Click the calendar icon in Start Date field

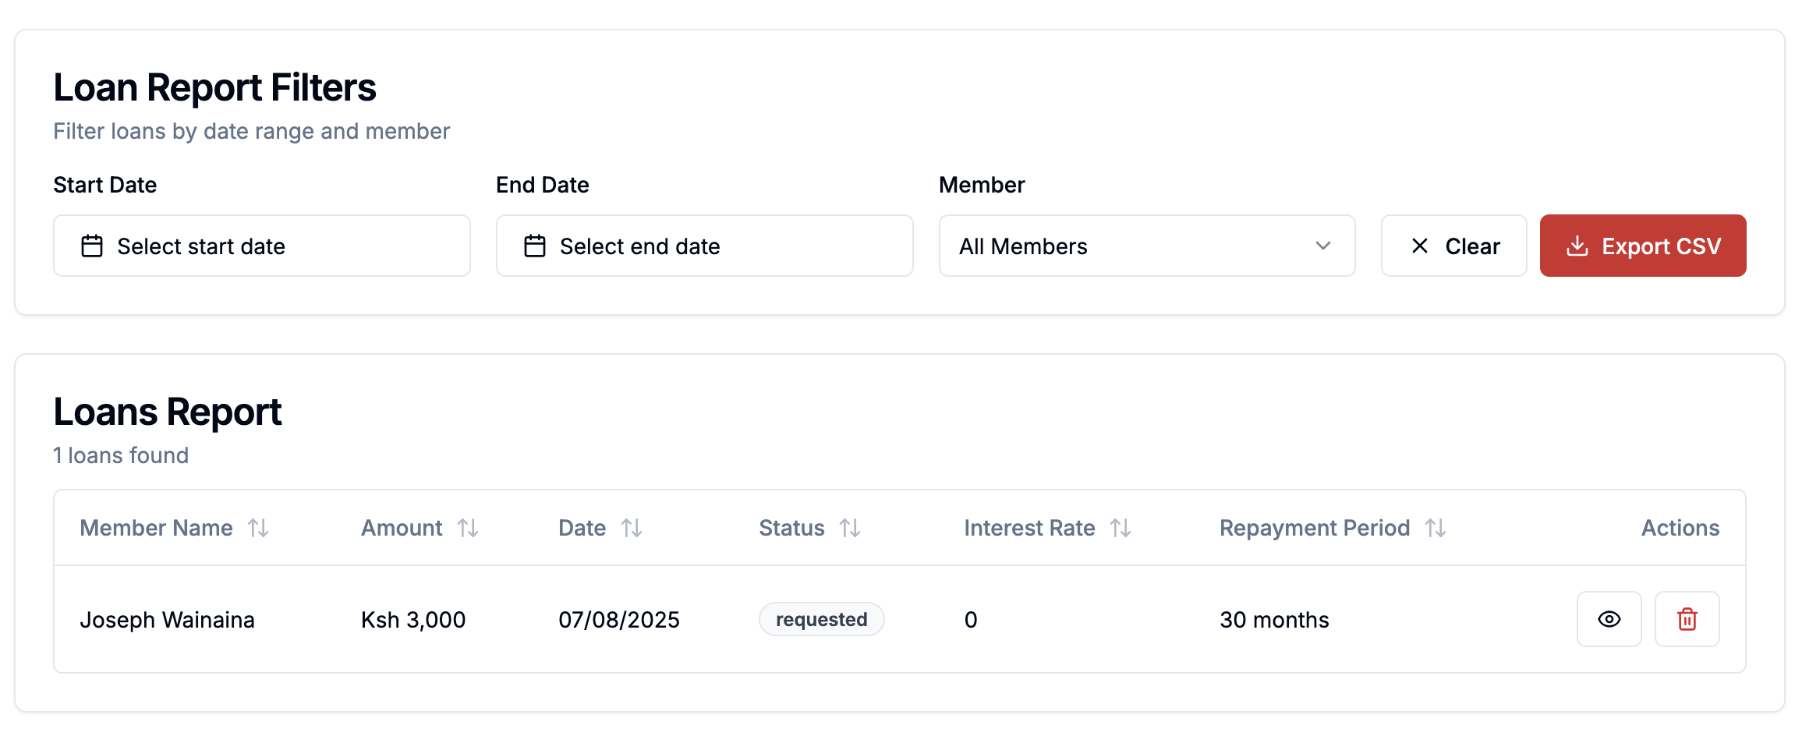(x=92, y=246)
